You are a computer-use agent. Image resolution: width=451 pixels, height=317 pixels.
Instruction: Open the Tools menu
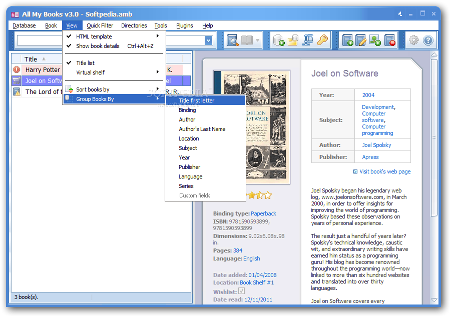pyautogui.click(x=161, y=25)
